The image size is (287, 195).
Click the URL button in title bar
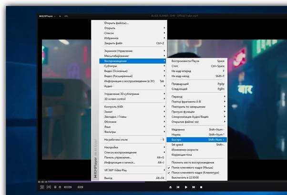tap(66, 16)
